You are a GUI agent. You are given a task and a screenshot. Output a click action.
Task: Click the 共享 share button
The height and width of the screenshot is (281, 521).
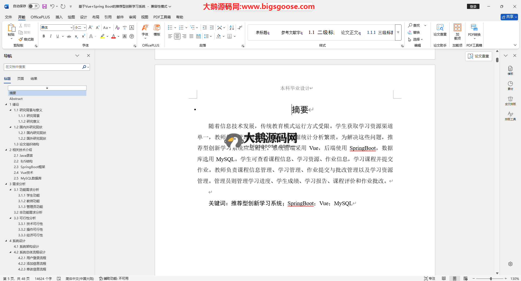coord(509,17)
